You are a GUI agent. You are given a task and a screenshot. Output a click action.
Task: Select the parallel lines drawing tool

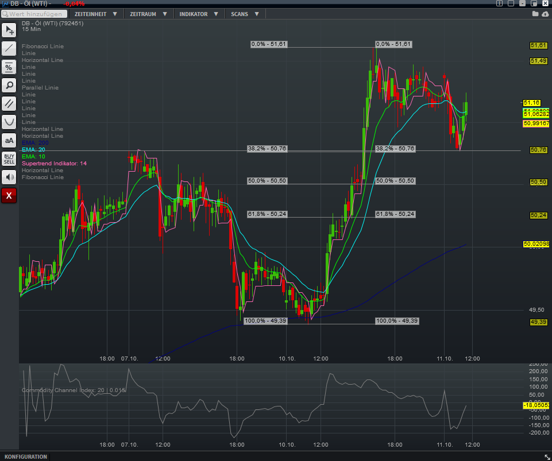[x=9, y=103]
